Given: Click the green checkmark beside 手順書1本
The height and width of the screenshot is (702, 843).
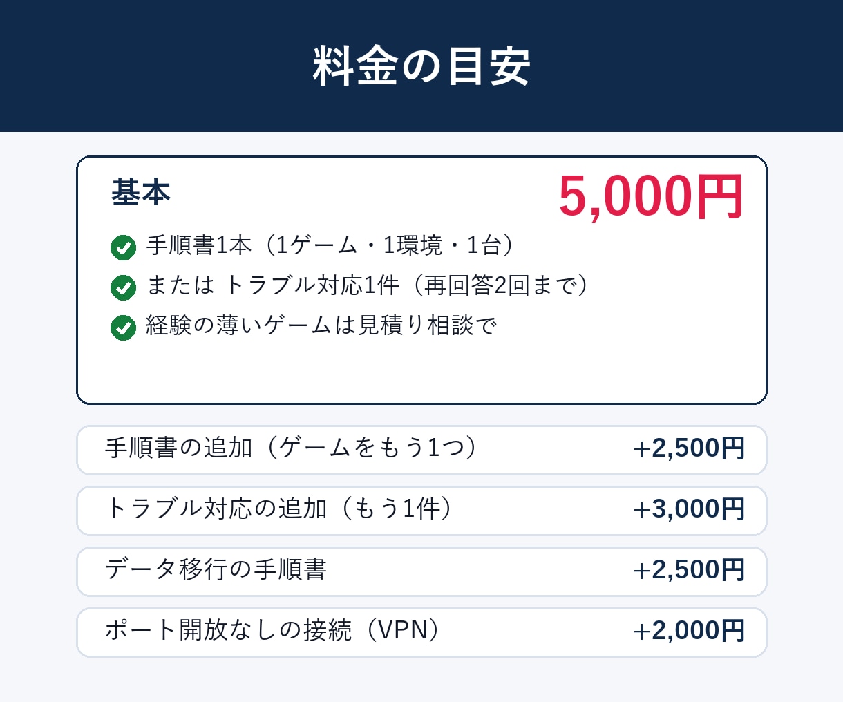Looking at the screenshot, I should click(x=123, y=247).
